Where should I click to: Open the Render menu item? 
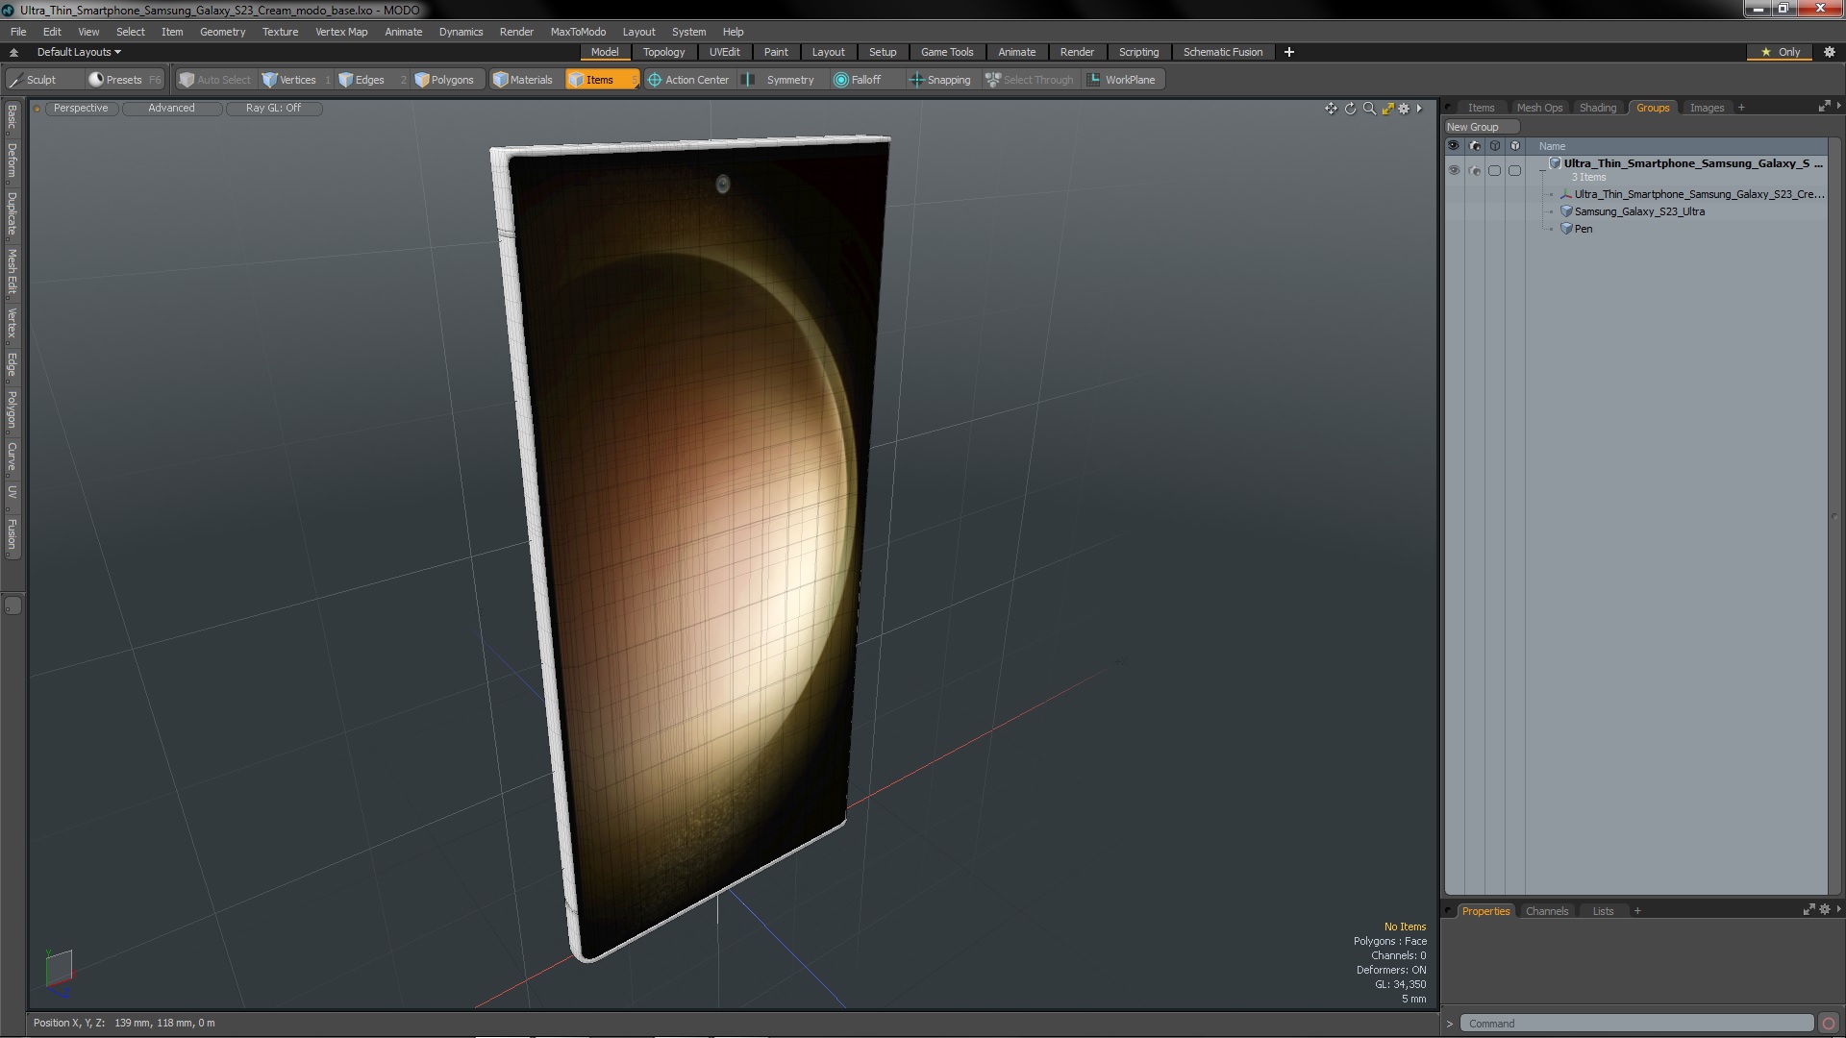coord(516,31)
